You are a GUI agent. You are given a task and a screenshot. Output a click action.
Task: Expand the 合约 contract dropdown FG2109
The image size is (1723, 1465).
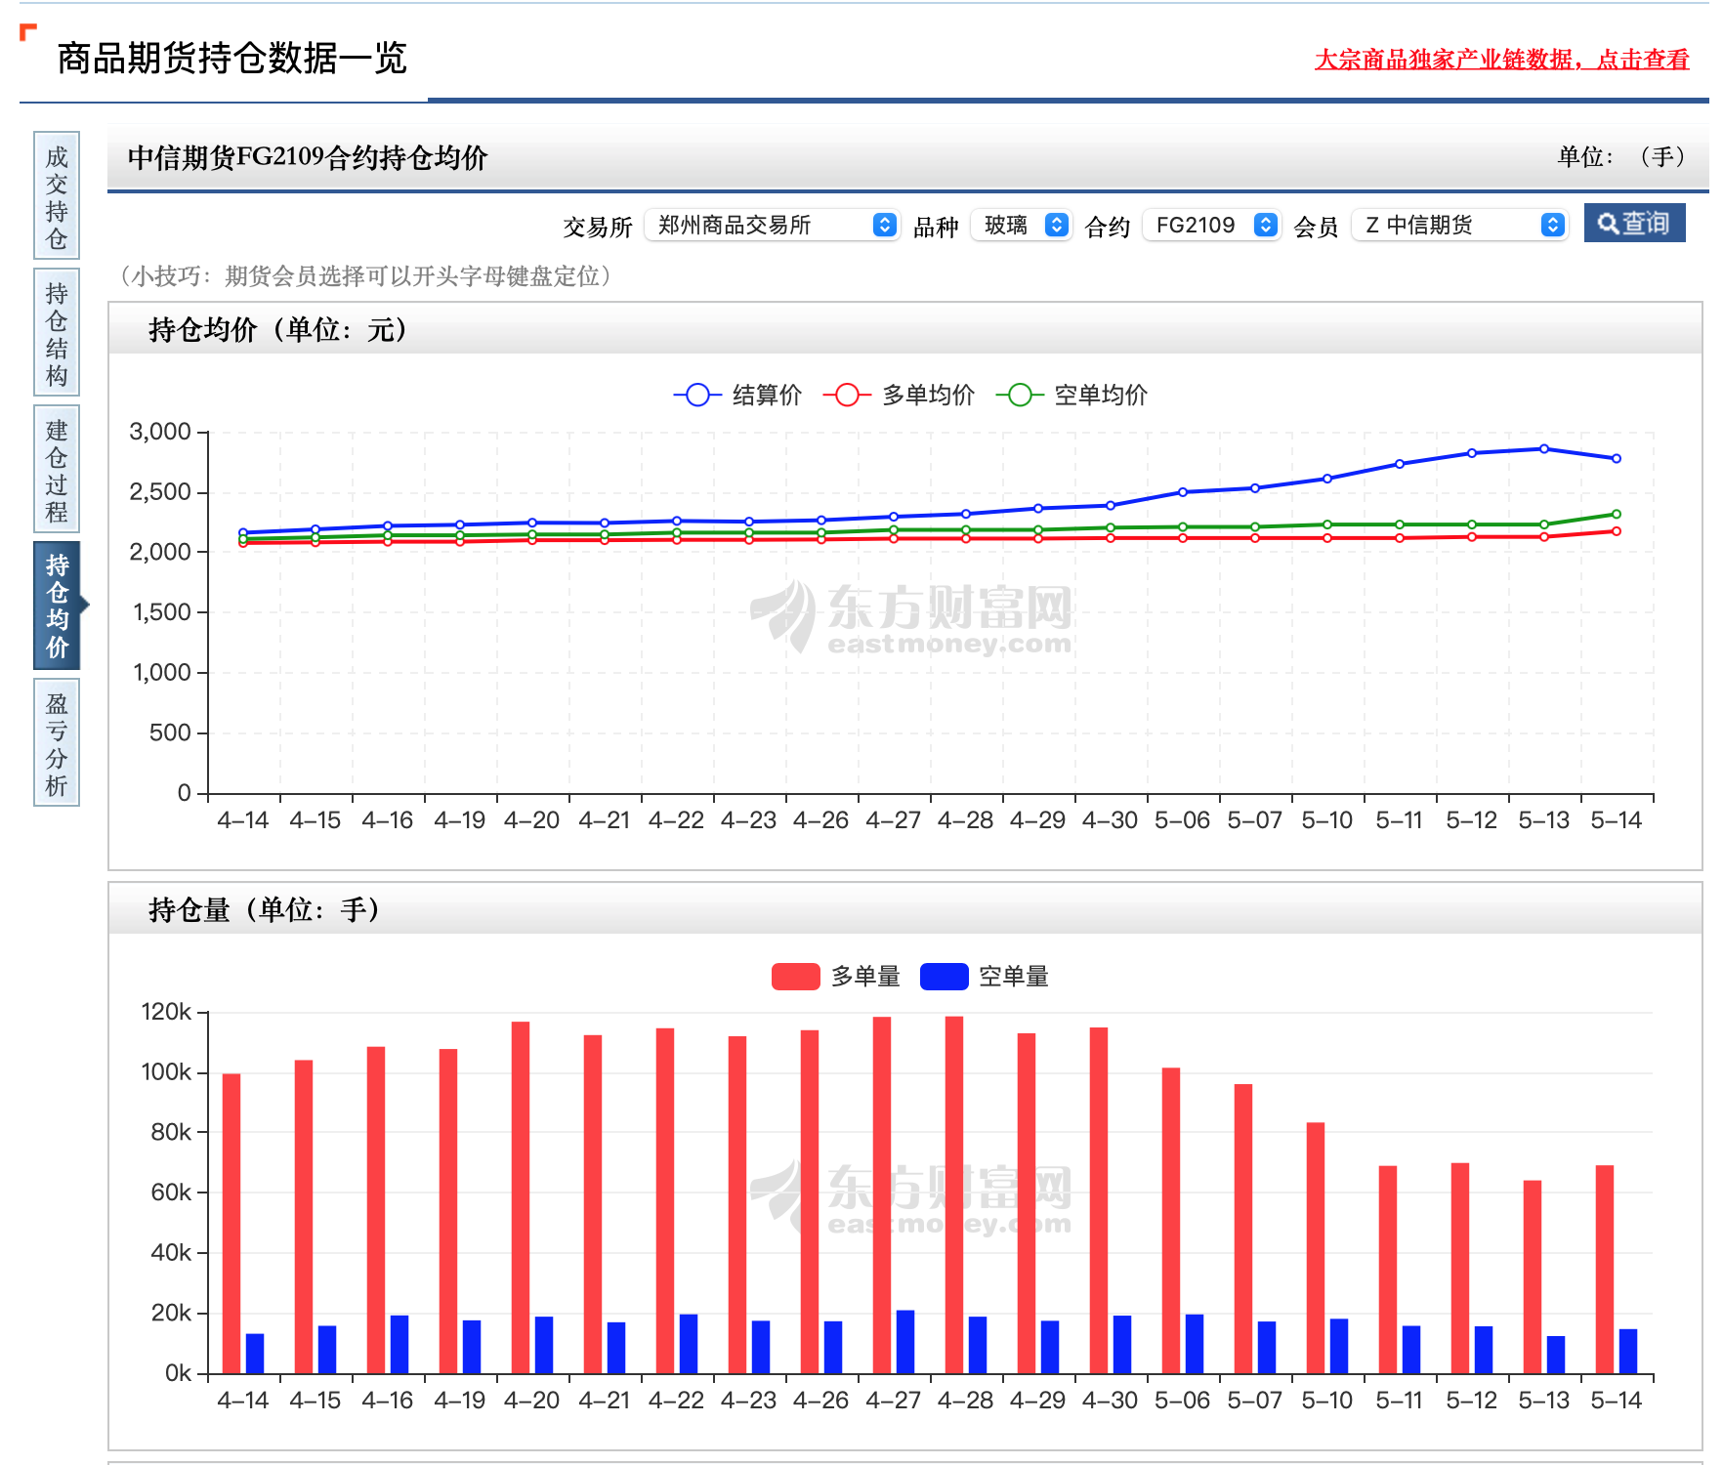click(x=1211, y=226)
